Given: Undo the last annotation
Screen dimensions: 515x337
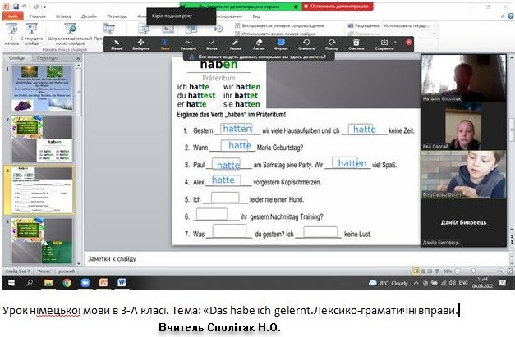Looking at the screenshot, I should coord(307,43).
